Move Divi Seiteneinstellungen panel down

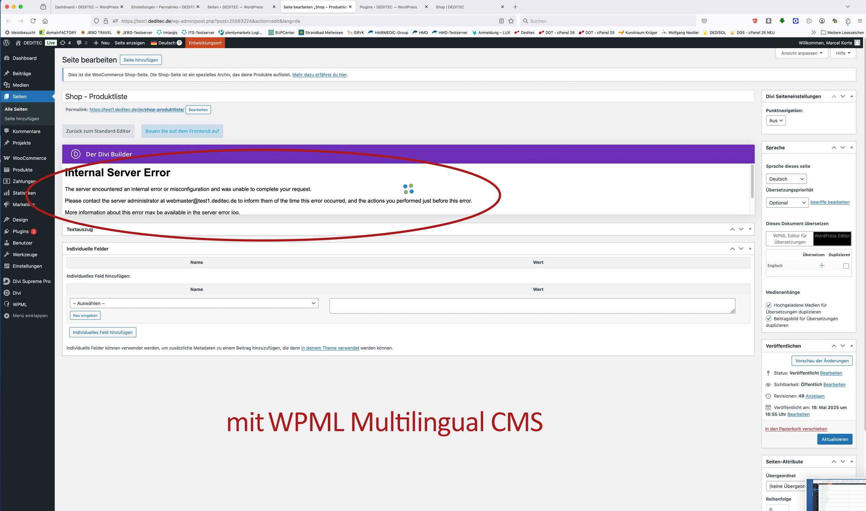[x=843, y=96]
